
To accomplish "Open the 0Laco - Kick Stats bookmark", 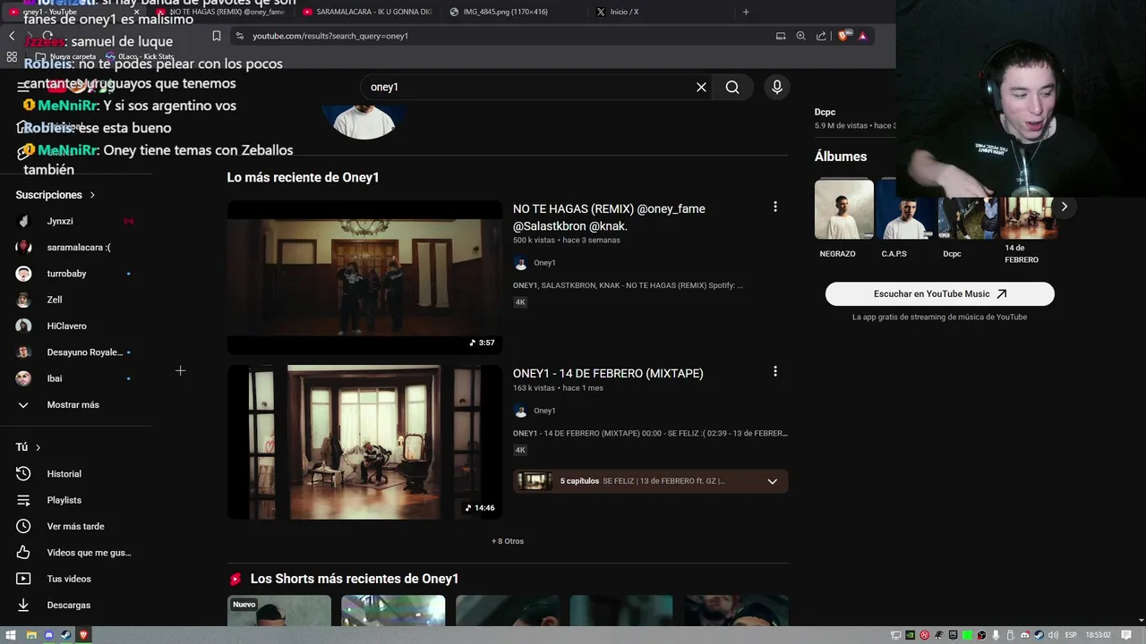I will point(140,56).
